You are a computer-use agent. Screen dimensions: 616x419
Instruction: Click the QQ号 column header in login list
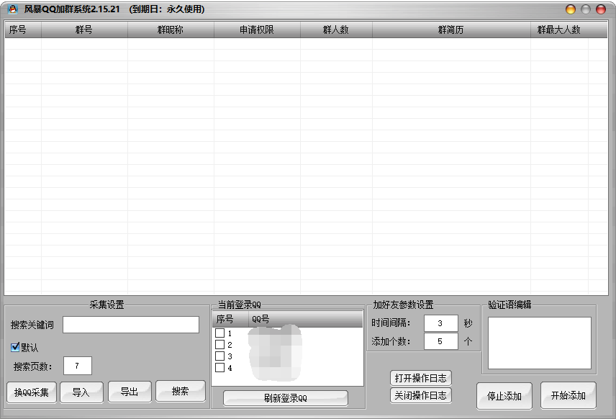pos(305,319)
